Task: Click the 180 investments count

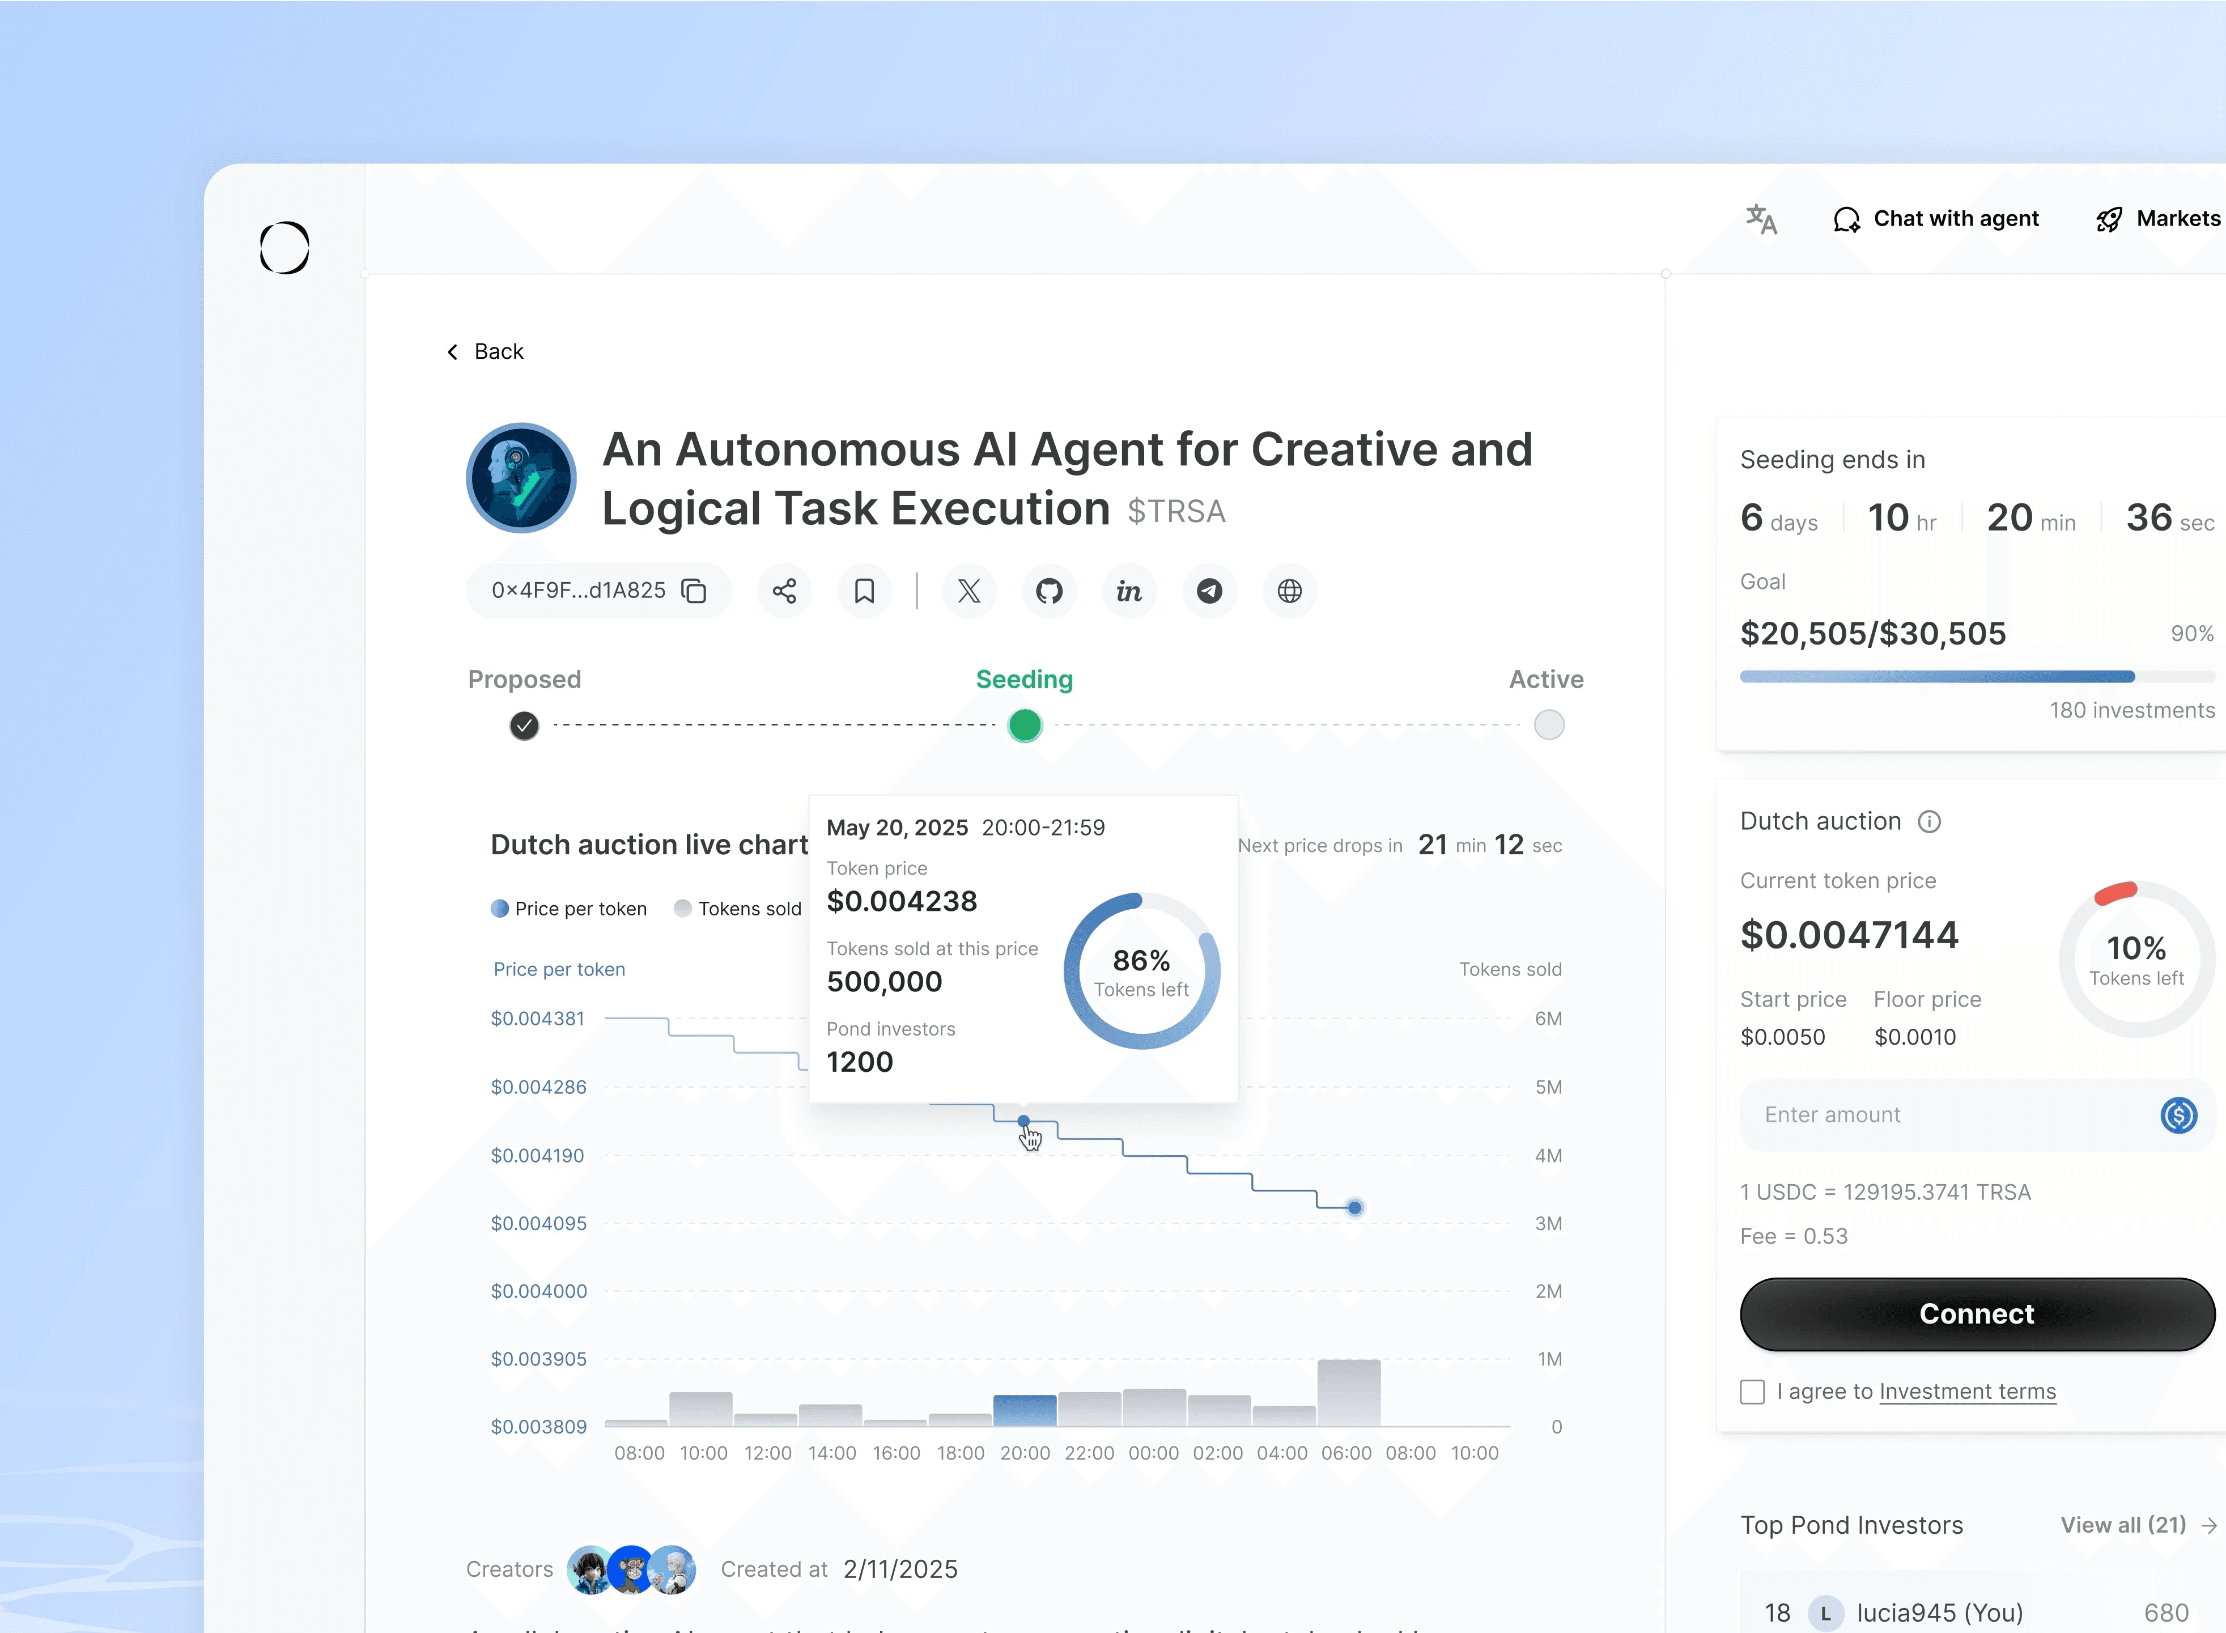Action: [2132, 711]
